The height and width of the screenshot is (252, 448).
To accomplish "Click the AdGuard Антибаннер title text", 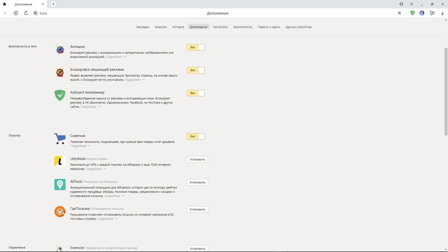I will tap(87, 92).
